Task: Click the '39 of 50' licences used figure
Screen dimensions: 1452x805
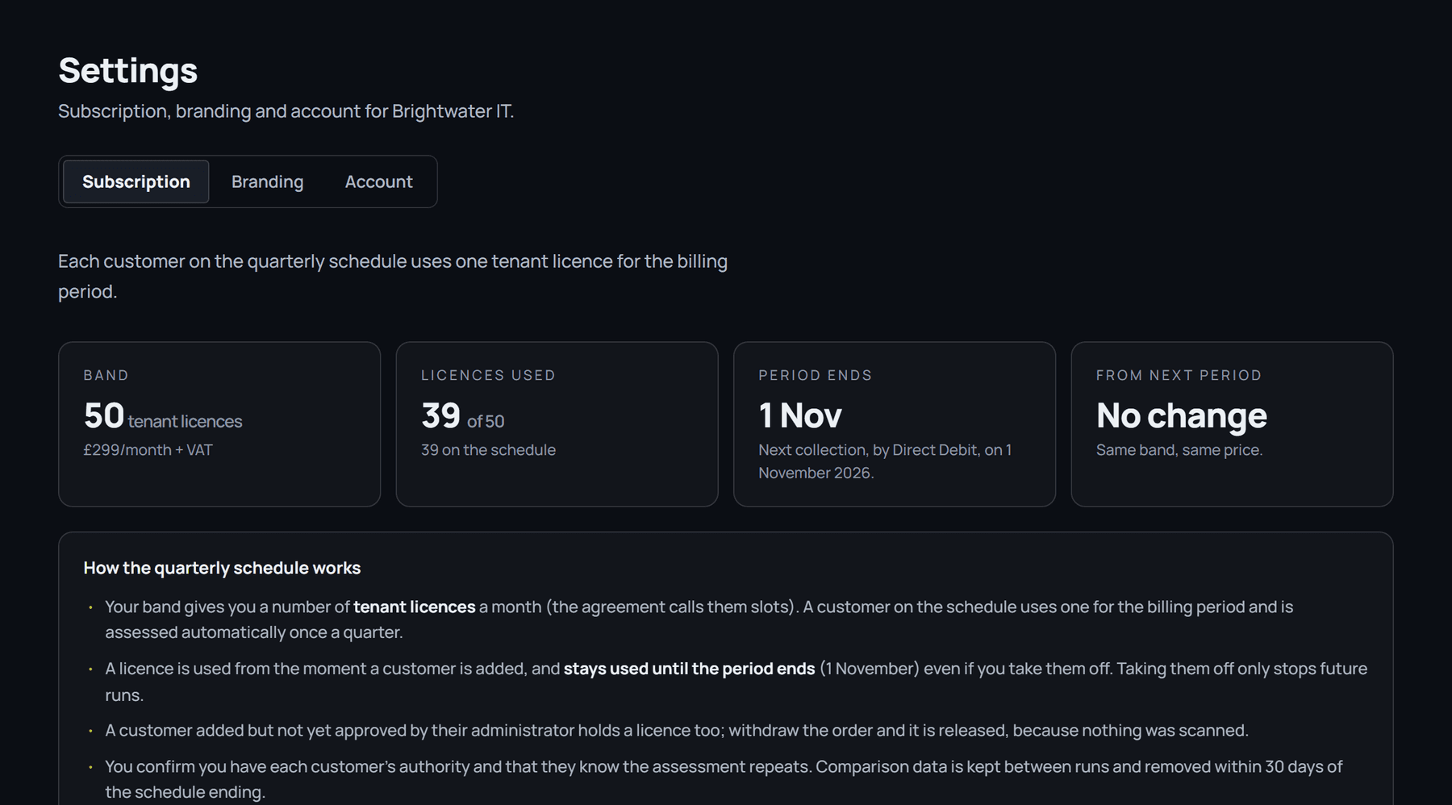Action: pos(462,416)
